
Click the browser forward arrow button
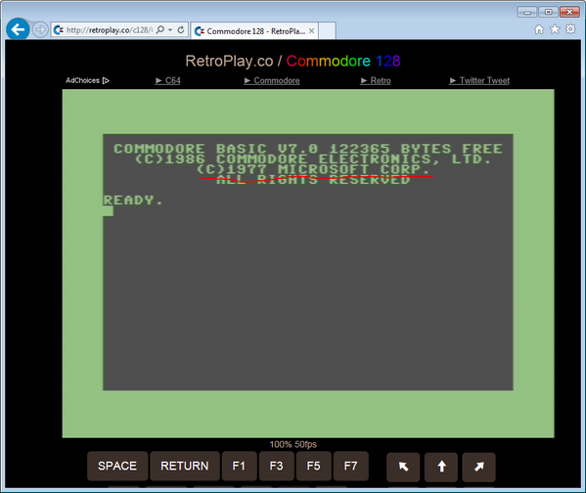(x=40, y=29)
